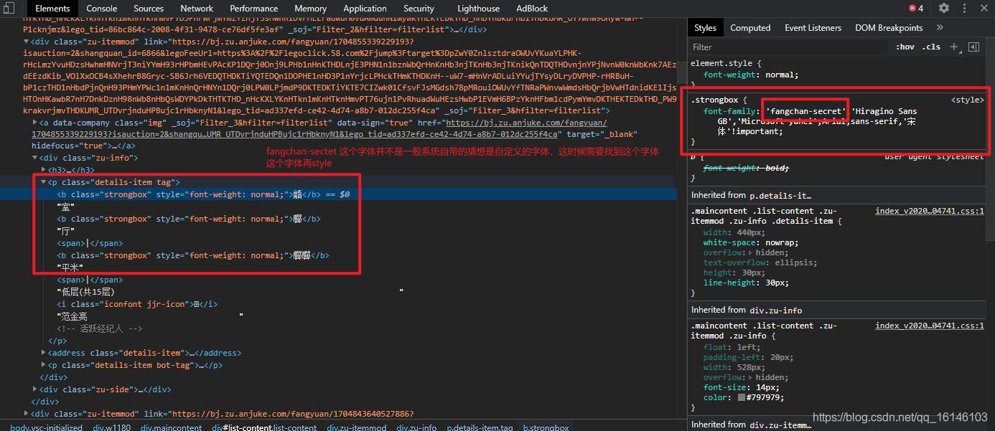Expand the a data-company img link node
The image size is (995, 431).
pyautogui.click(x=35, y=123)
